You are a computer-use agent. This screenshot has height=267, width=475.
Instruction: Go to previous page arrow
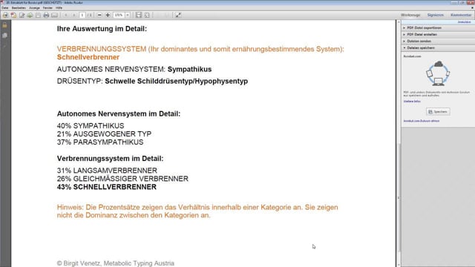[66, 15]
